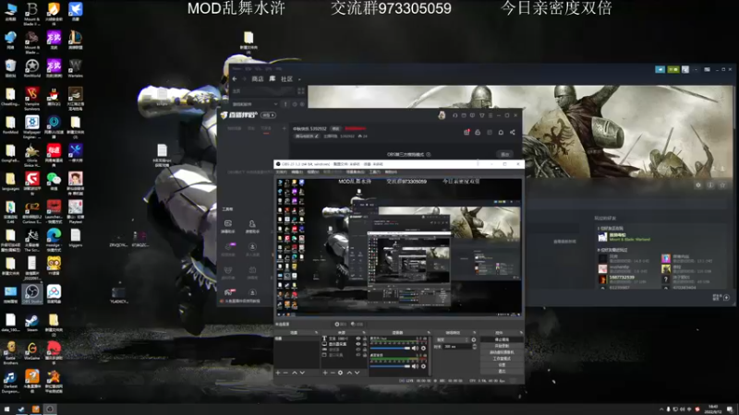
Task: Open the League of Legends desktop icon
Action: (x=76, y=40)
